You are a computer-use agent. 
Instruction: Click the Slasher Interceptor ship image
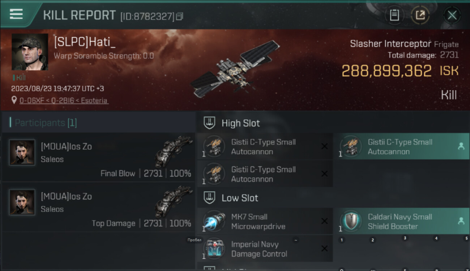235,69
